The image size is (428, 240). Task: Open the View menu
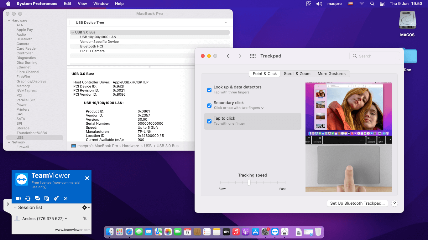(82, 4)
